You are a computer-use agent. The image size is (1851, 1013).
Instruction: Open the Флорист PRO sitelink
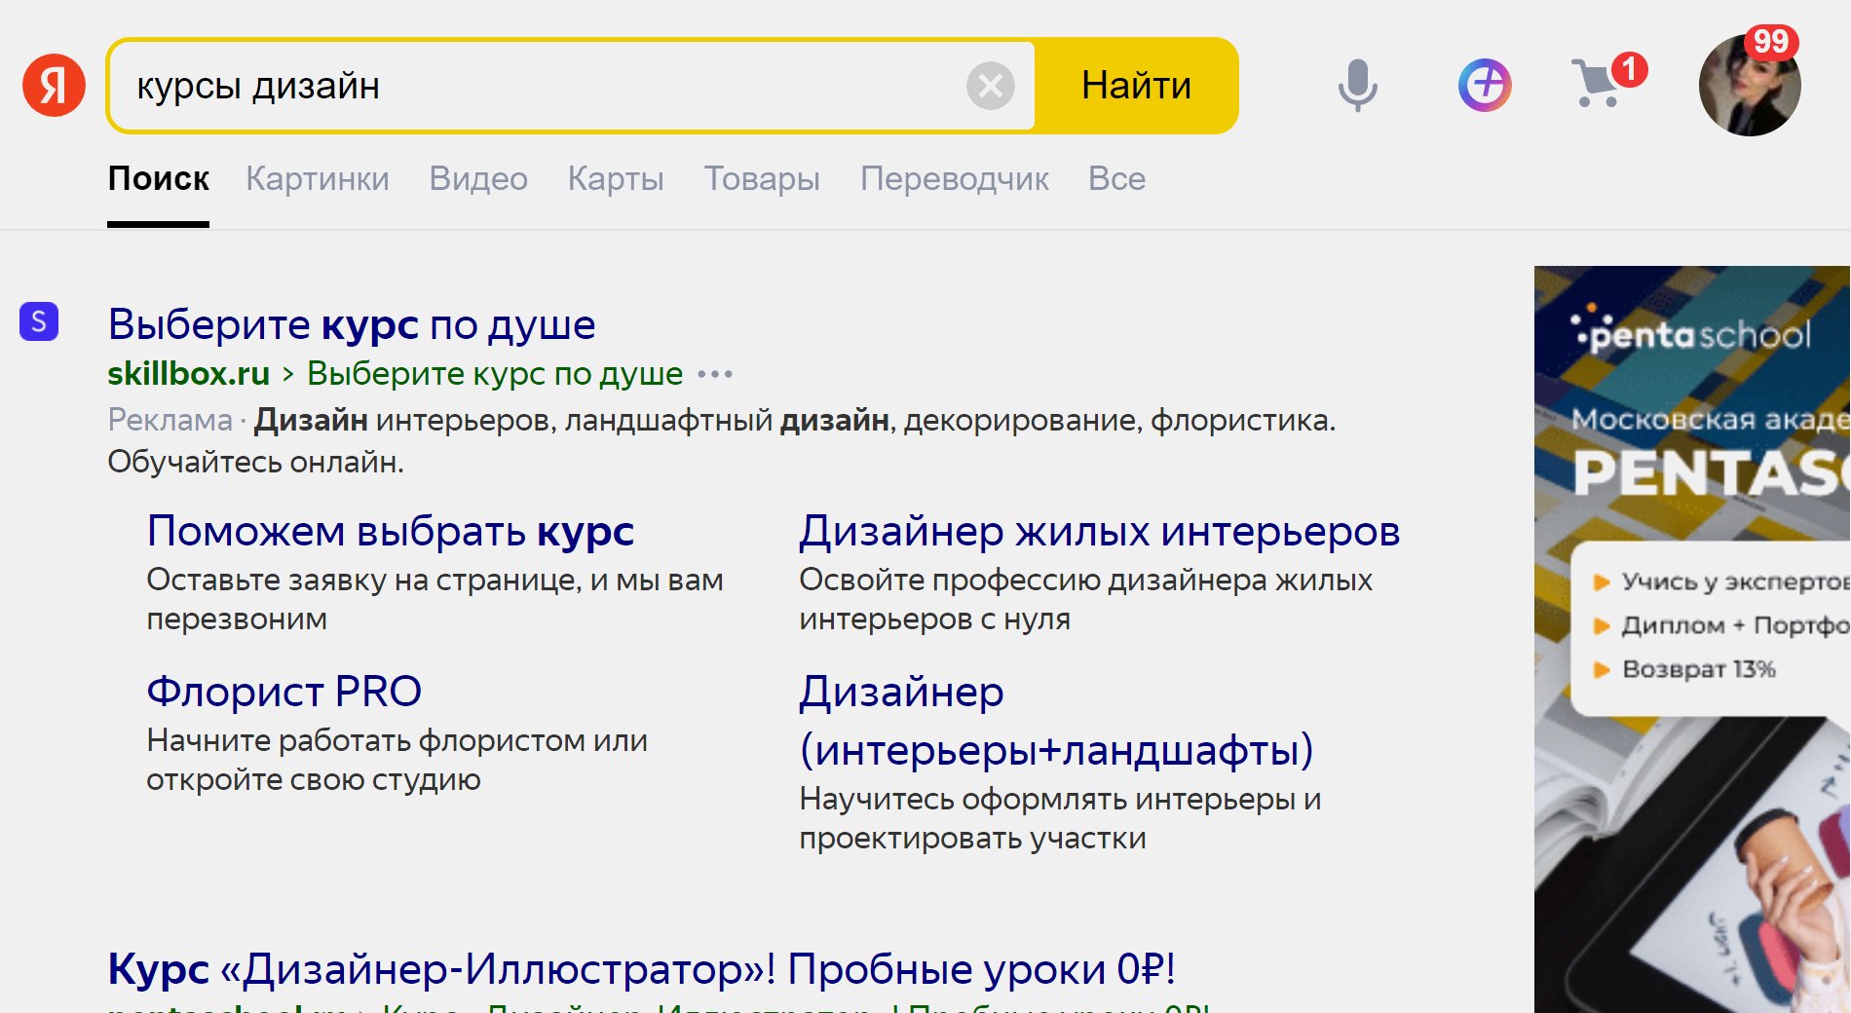point(283,692)
